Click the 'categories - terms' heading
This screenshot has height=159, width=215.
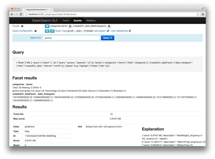point(22,85)
